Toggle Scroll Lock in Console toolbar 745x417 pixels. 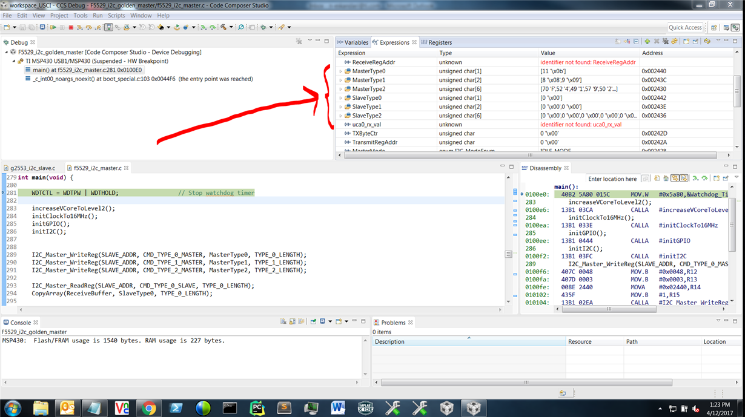point(292,322)
